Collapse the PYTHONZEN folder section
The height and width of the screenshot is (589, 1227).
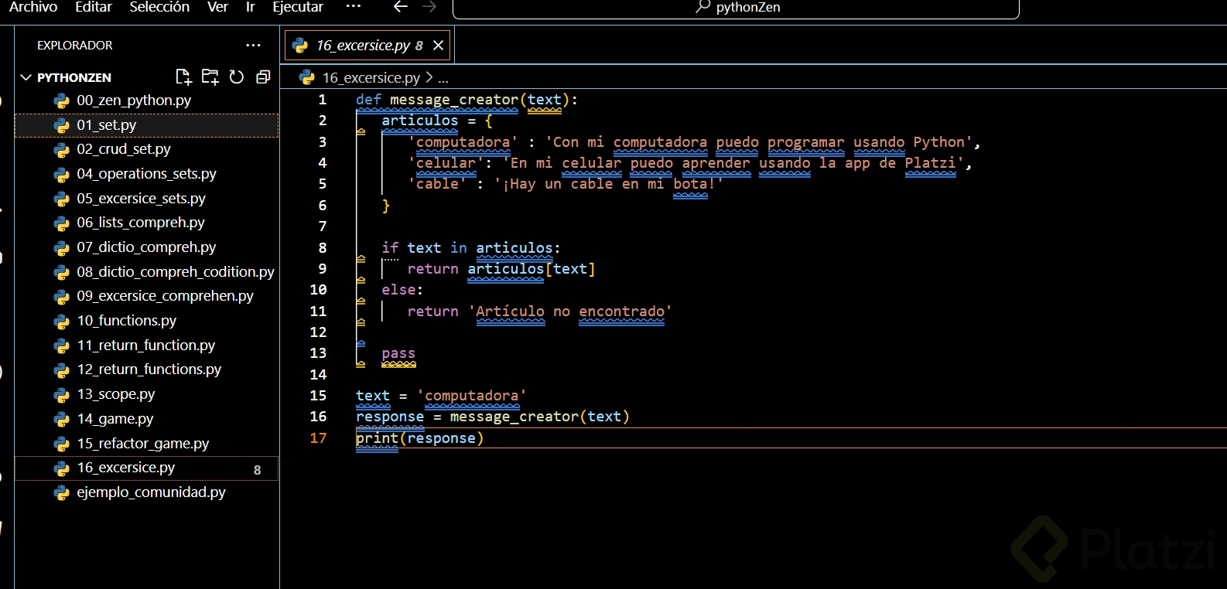click(26, 77)
